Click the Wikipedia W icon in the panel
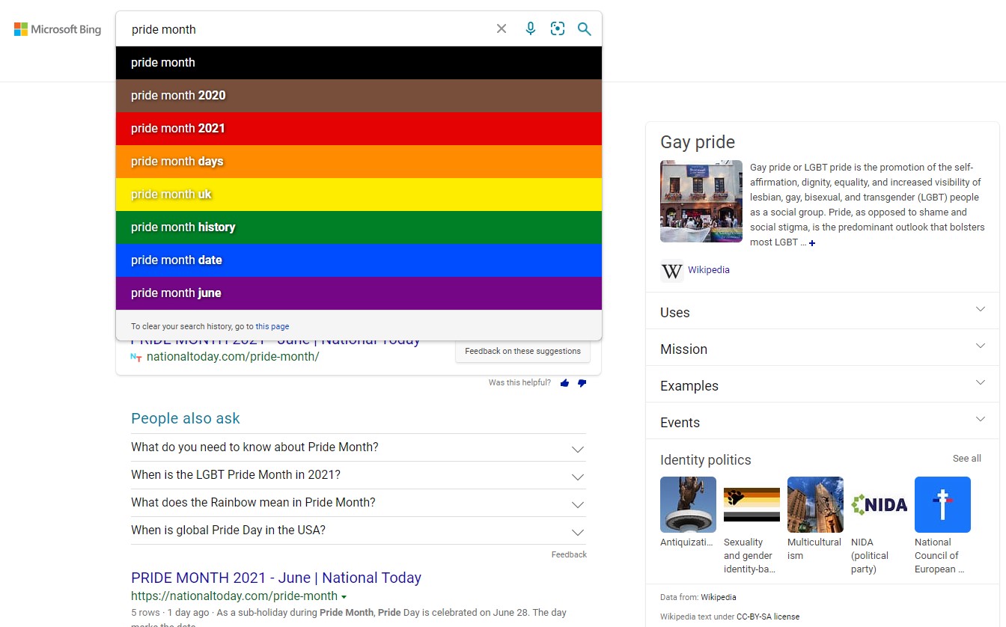Image resolution: width=1006 pixels, height=627 pixels. click(x=671, y=271)
